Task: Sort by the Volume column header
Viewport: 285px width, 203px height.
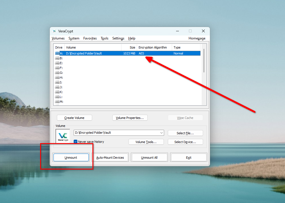Action: pyautogui.click(x=93, y=47)
